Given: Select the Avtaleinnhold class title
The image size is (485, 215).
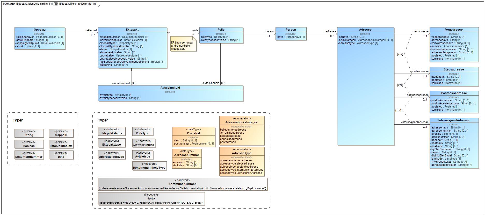Looking at the screenshot, I should (x=170, y=88).
